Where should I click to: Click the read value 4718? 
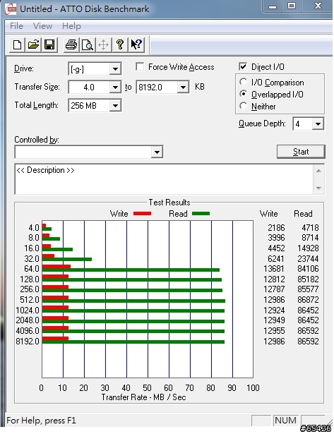[x=310, y=228]
